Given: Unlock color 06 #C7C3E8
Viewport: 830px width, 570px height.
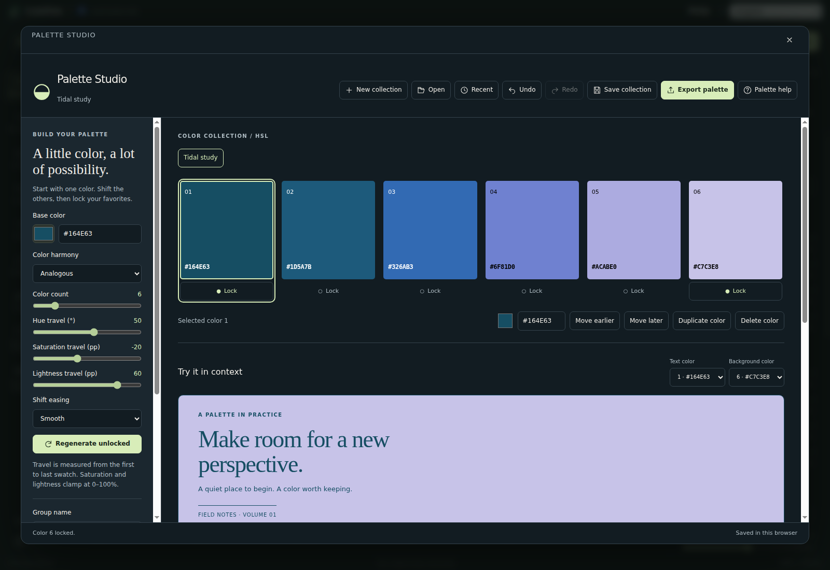Looking at the screenshot, I should click(735, 291).
